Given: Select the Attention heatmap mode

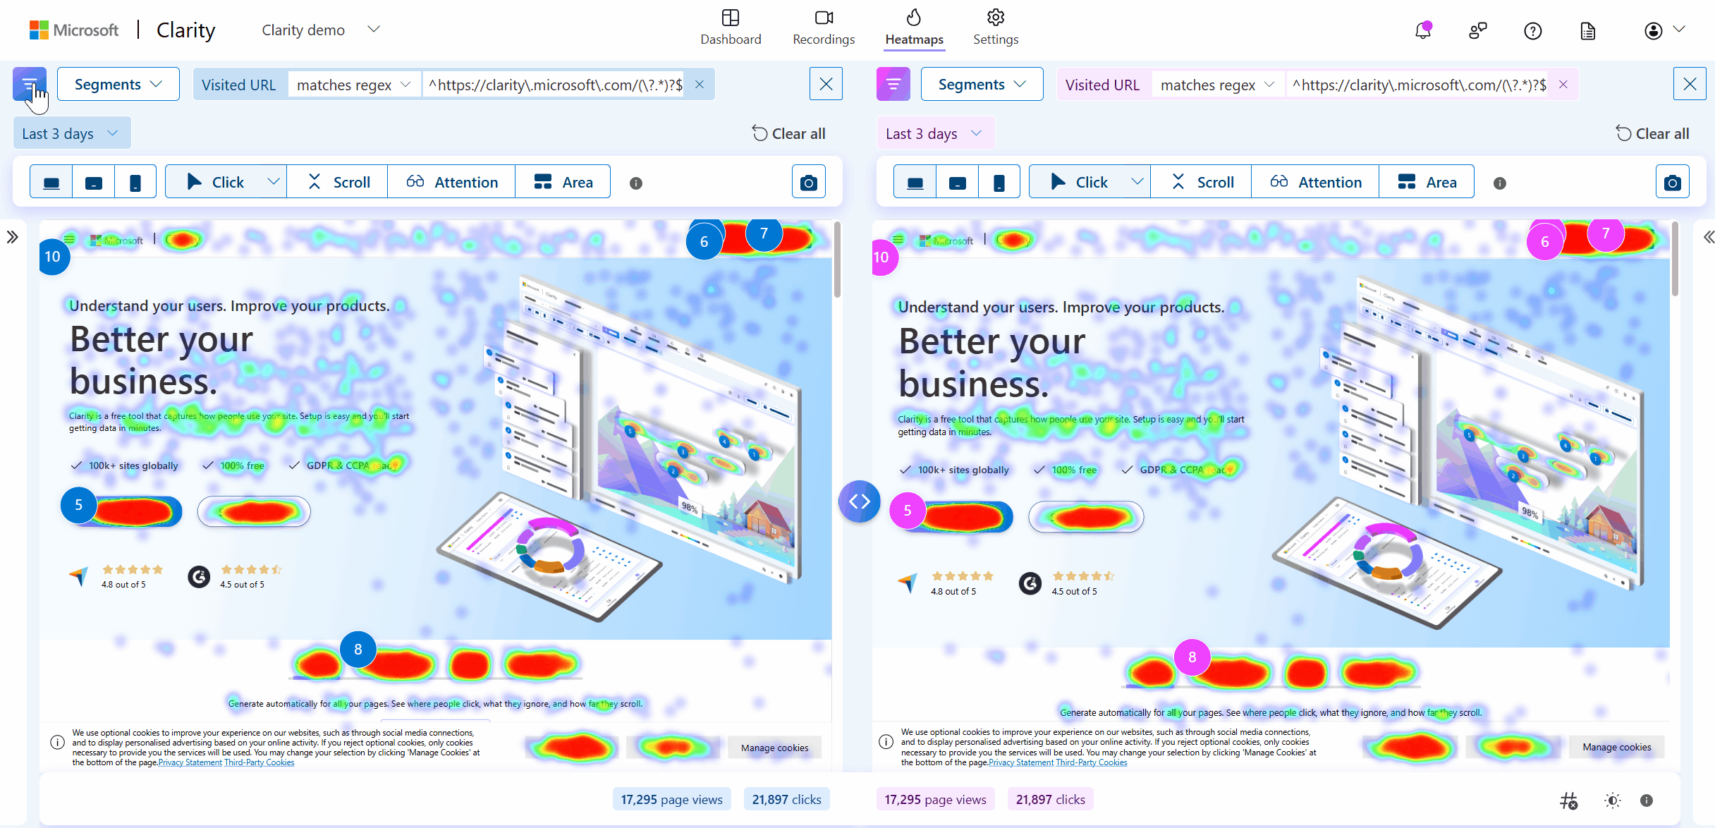Looking at the screenshot, I should point(452,181).
